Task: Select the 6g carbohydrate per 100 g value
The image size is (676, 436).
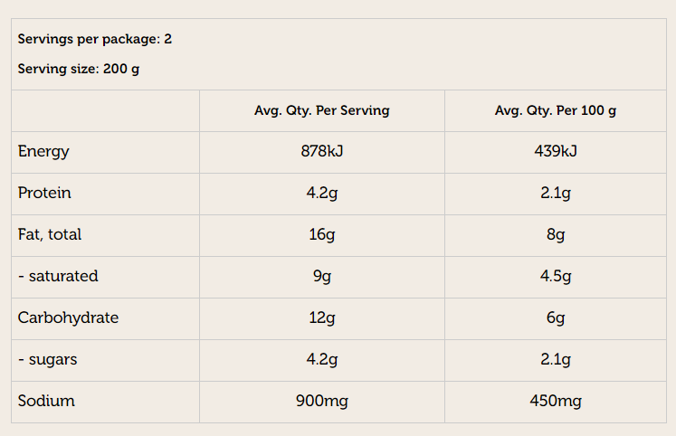Action: [x=556, y=318]
